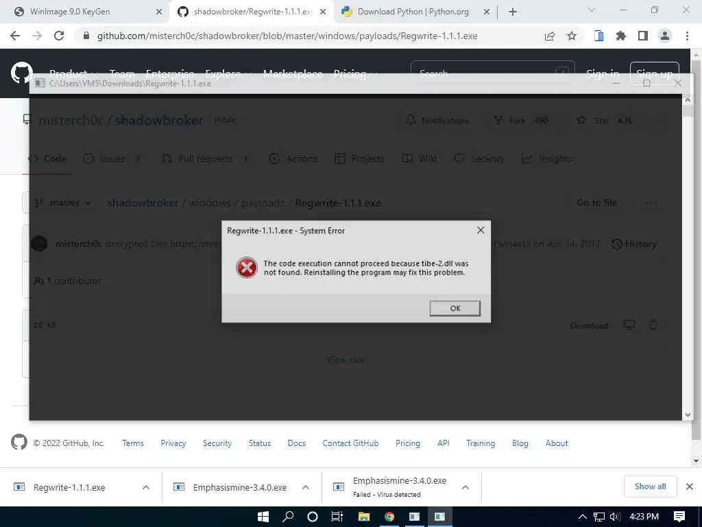The width and height of the screenshot is (702, 527).
Task: Reload the GitHub page
Action: (59, 36)
